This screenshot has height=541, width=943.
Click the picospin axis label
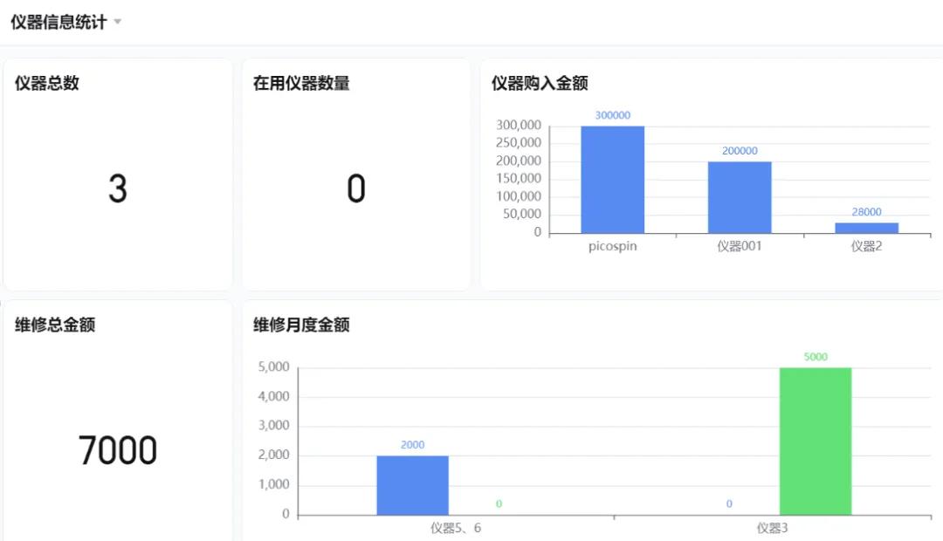tap(612, 246)
